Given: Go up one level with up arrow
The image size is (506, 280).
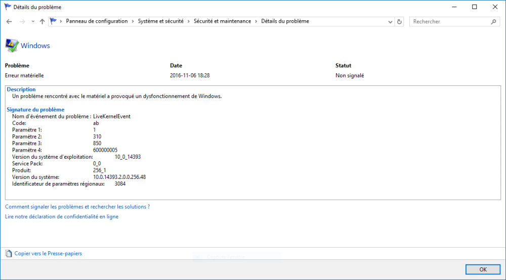Looking at the screenshot, I should [43, 22].
